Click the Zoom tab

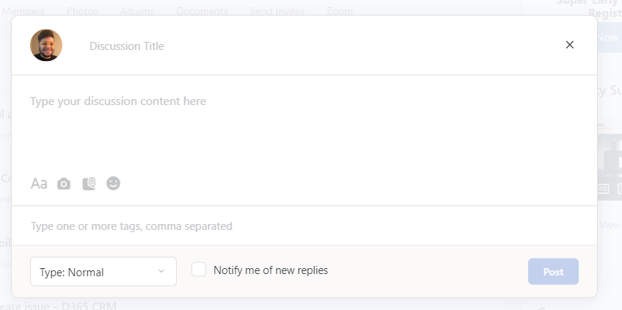point(340,11)
